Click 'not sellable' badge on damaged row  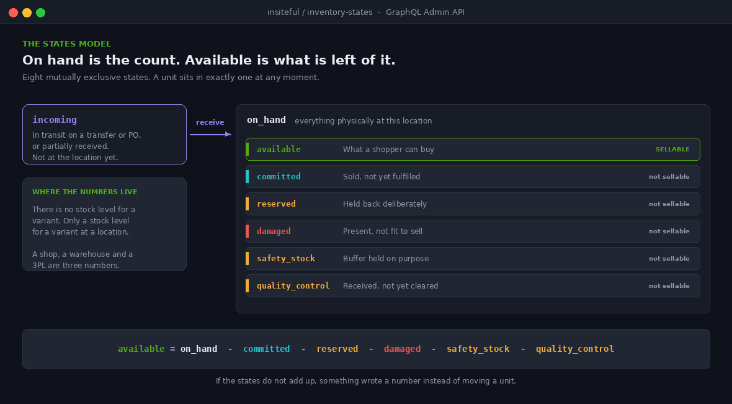(669, 231)
